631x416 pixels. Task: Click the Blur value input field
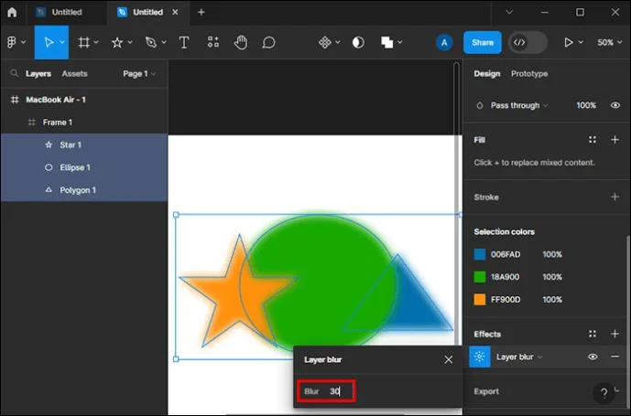[x=326, y=391]
